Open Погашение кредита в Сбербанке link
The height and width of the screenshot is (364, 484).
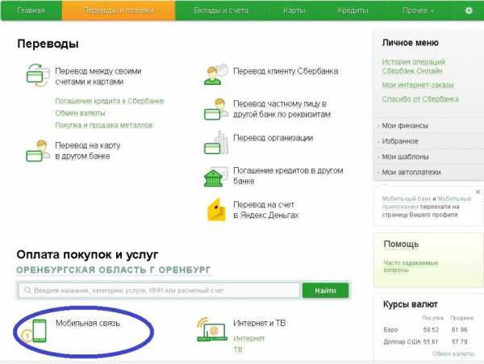[109, 101]
